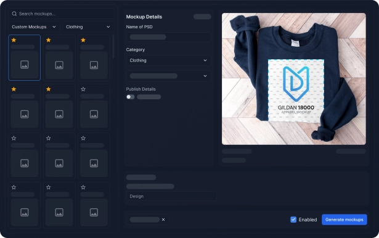This screenshot has width=379, height=238.
Task: Click the Name of PSD field
Action: [x=168, y=37]
